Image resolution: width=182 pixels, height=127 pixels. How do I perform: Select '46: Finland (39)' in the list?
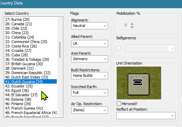click(x=31, y=104)
